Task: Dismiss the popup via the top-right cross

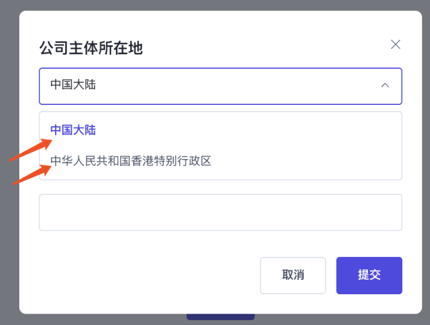Action: tap(396, 44)
